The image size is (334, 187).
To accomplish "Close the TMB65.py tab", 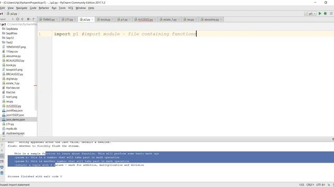I will pyautogui.click(x=57, y=20).
